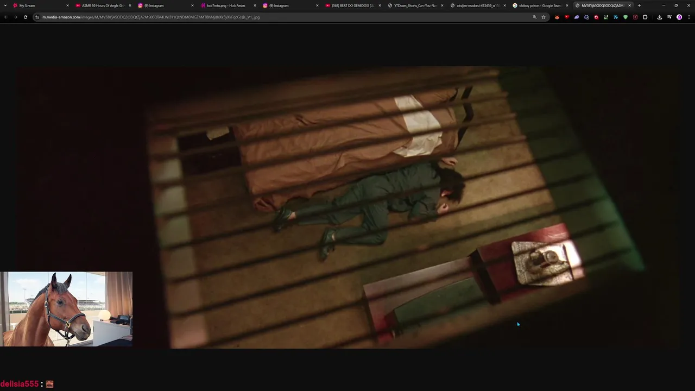695x391 pixels.
Task: Click the prison cell movie still image
Action: click(347, 207)
